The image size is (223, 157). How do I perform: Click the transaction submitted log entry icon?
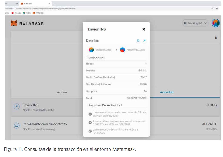(90, 123)
